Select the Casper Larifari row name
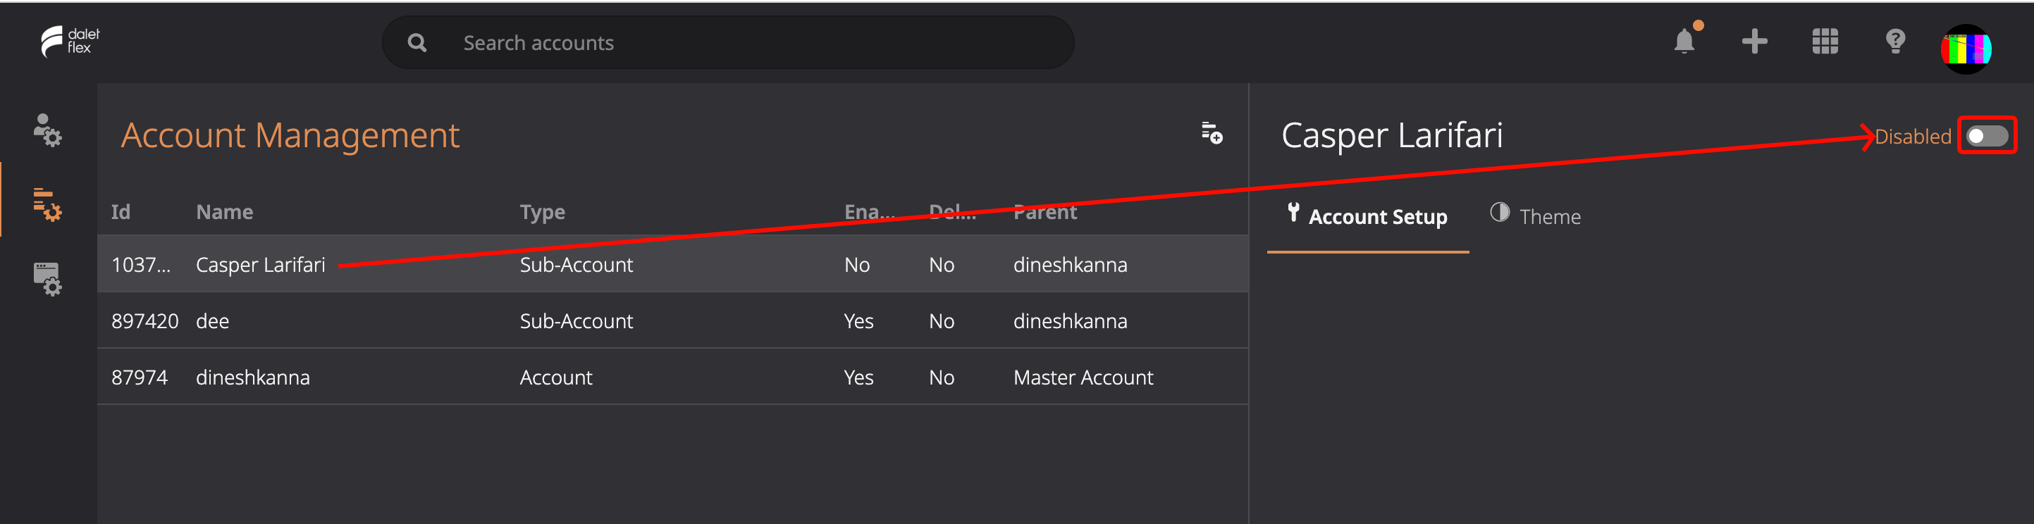Viewport: 2034px width, 524px height. click(x=261, y=264)
